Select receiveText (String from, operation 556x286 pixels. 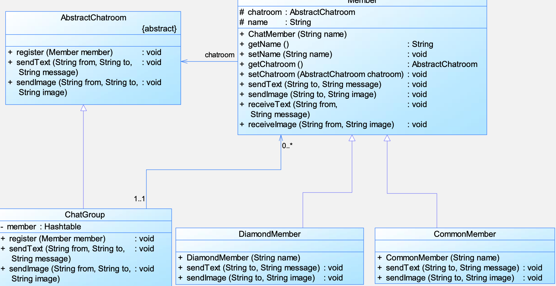[x=333, y=109]
